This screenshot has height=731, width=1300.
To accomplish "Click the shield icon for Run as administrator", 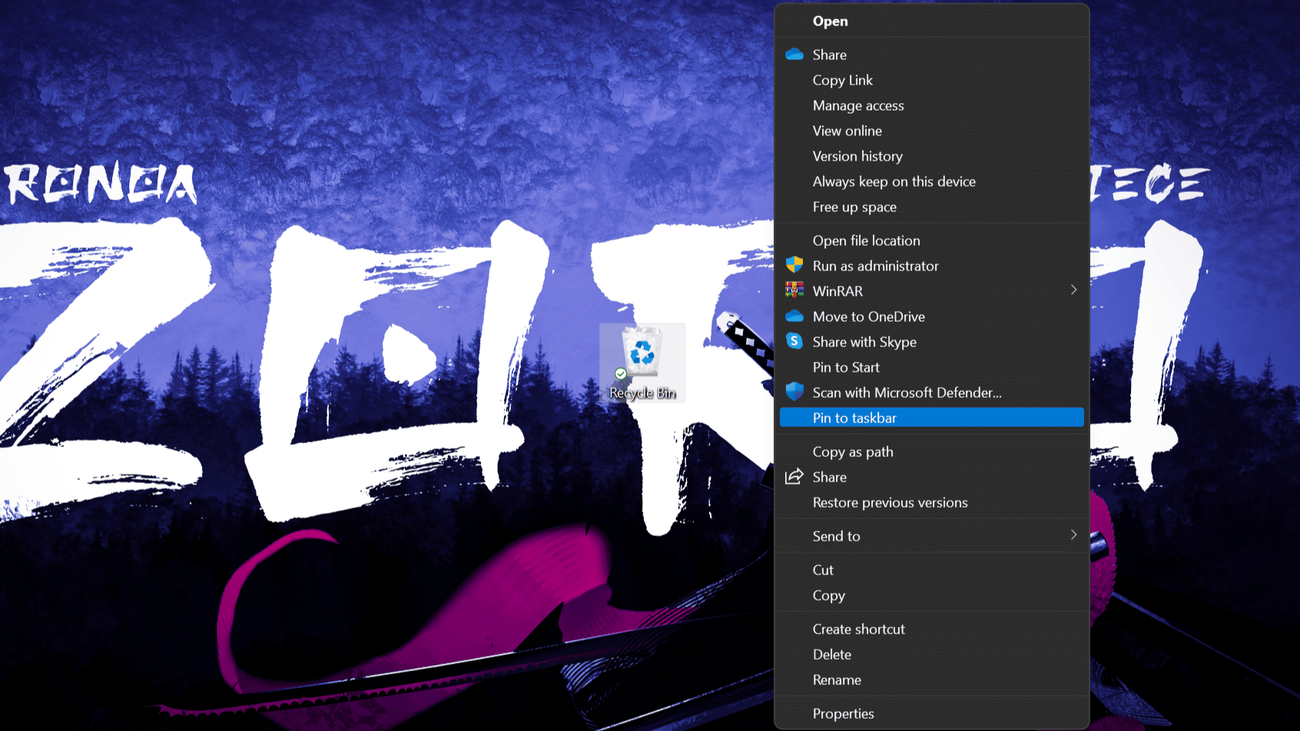I will (794, 266).
